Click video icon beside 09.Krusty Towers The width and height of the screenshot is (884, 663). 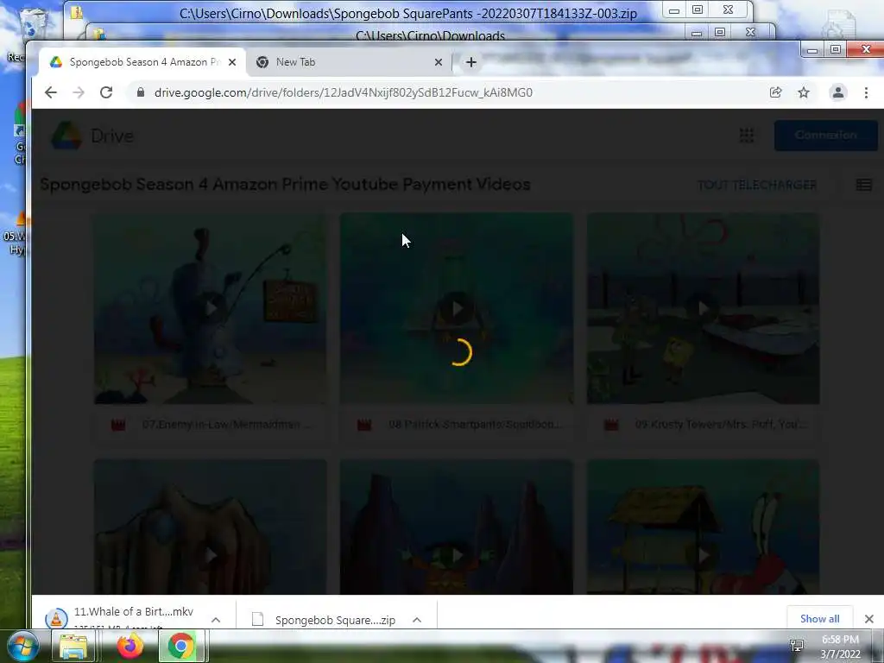coord(611,425)
